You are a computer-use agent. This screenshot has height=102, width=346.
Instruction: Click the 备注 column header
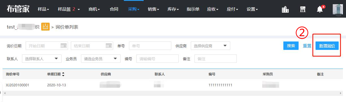[x=320, y=74]
